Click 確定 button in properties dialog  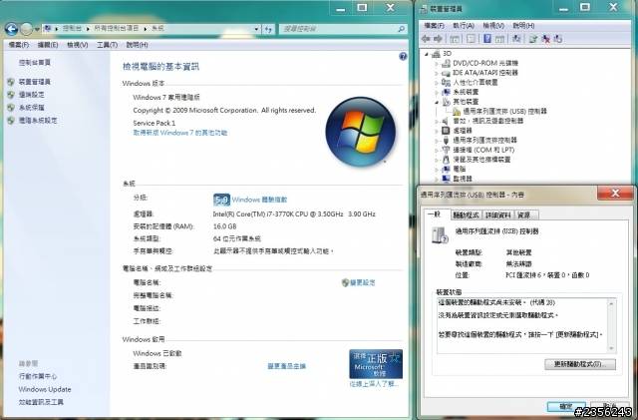[566, 407]
